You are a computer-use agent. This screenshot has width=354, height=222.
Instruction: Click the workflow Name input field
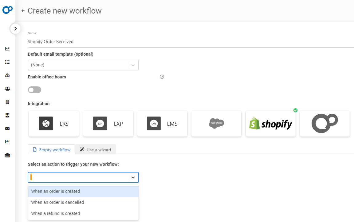[184, 42]
